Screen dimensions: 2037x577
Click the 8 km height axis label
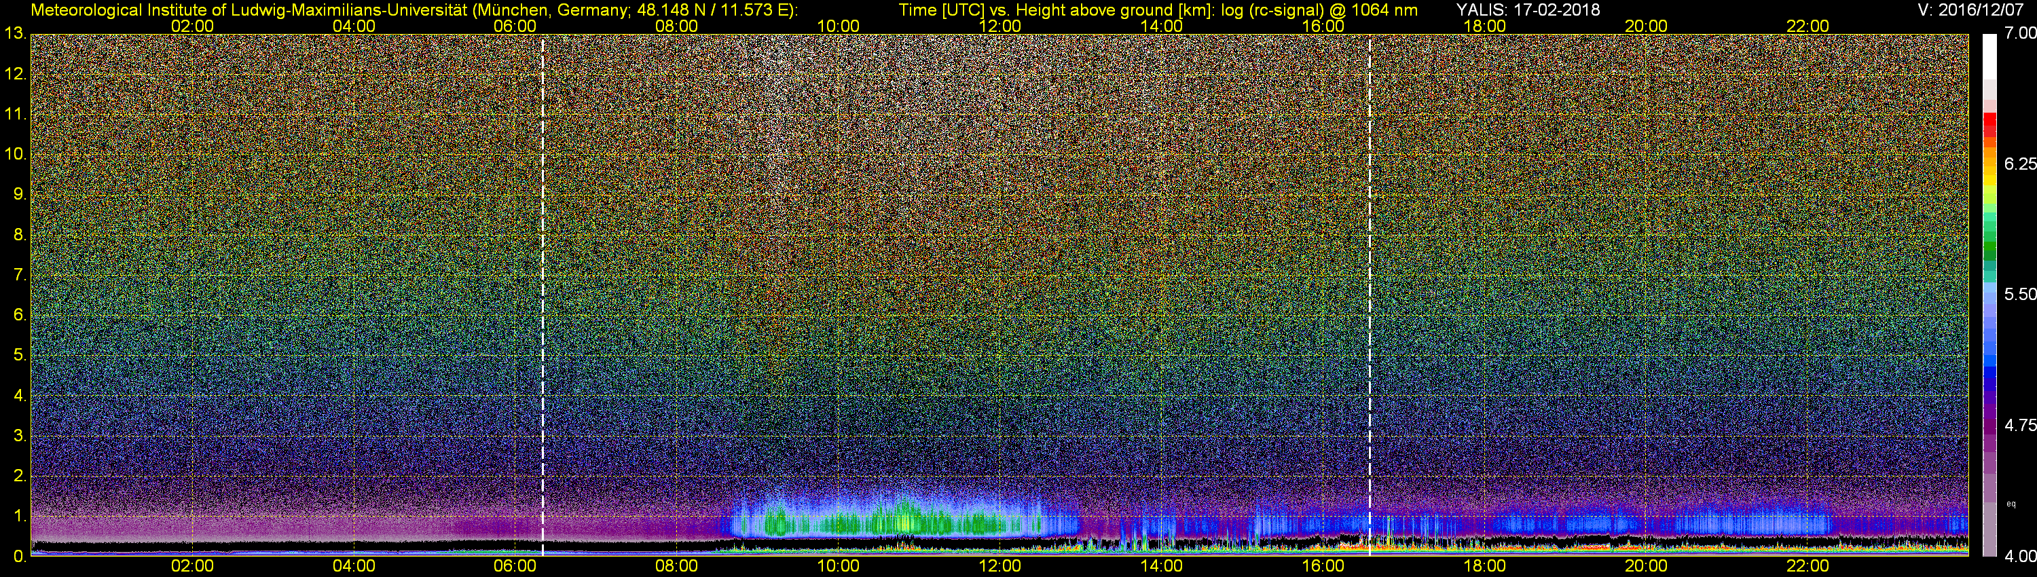[20, 235]
